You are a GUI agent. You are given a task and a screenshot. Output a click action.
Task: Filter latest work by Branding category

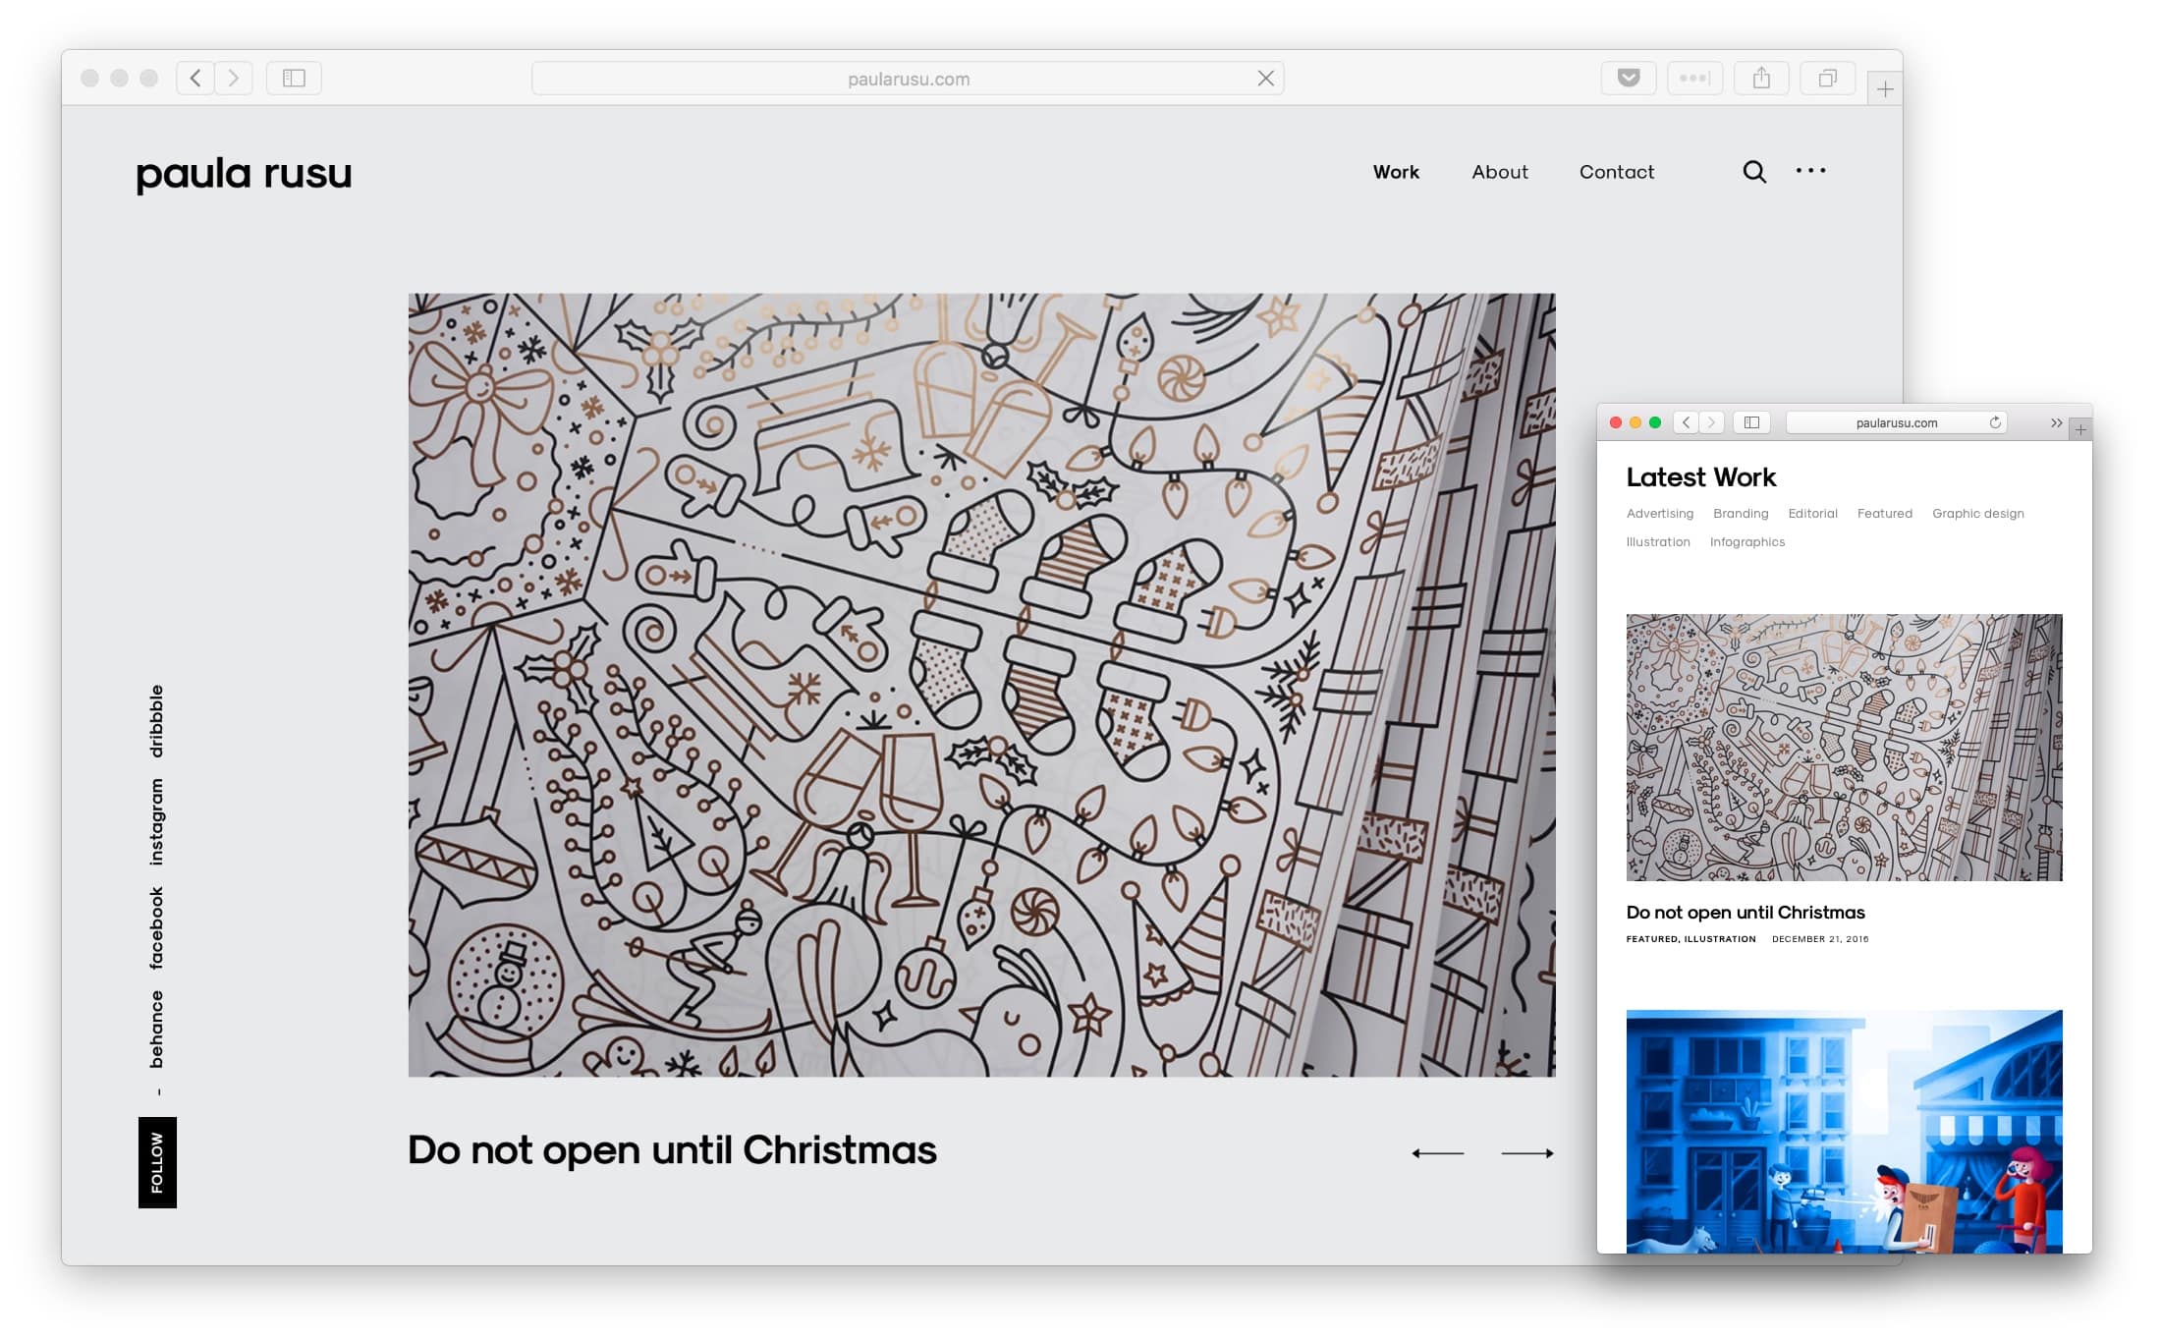1740,514
